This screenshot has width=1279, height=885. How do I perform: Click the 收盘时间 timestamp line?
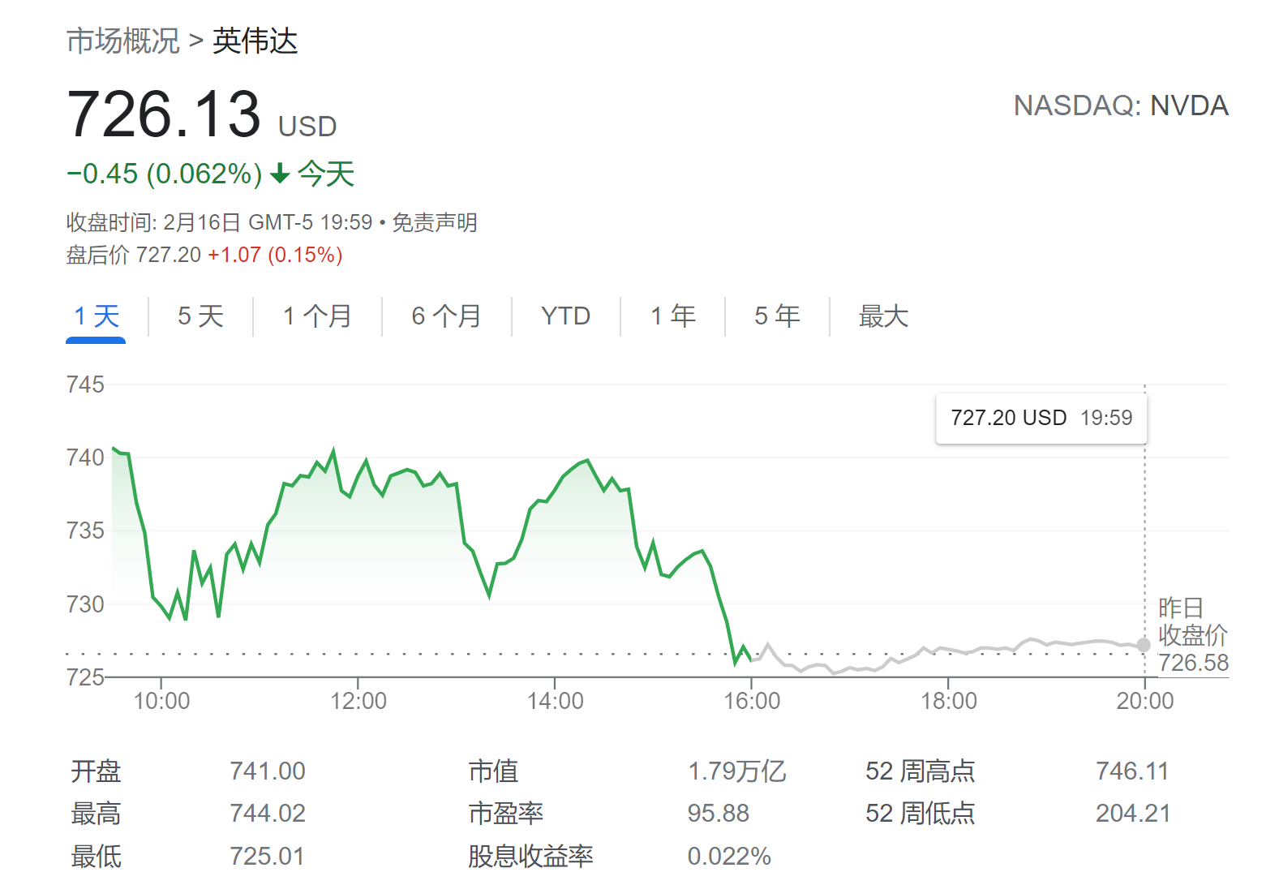[x=219, y=222]
